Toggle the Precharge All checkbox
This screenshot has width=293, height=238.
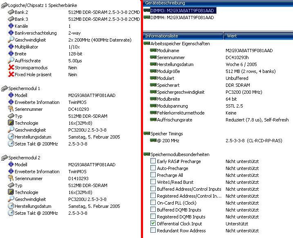[153, 175]
